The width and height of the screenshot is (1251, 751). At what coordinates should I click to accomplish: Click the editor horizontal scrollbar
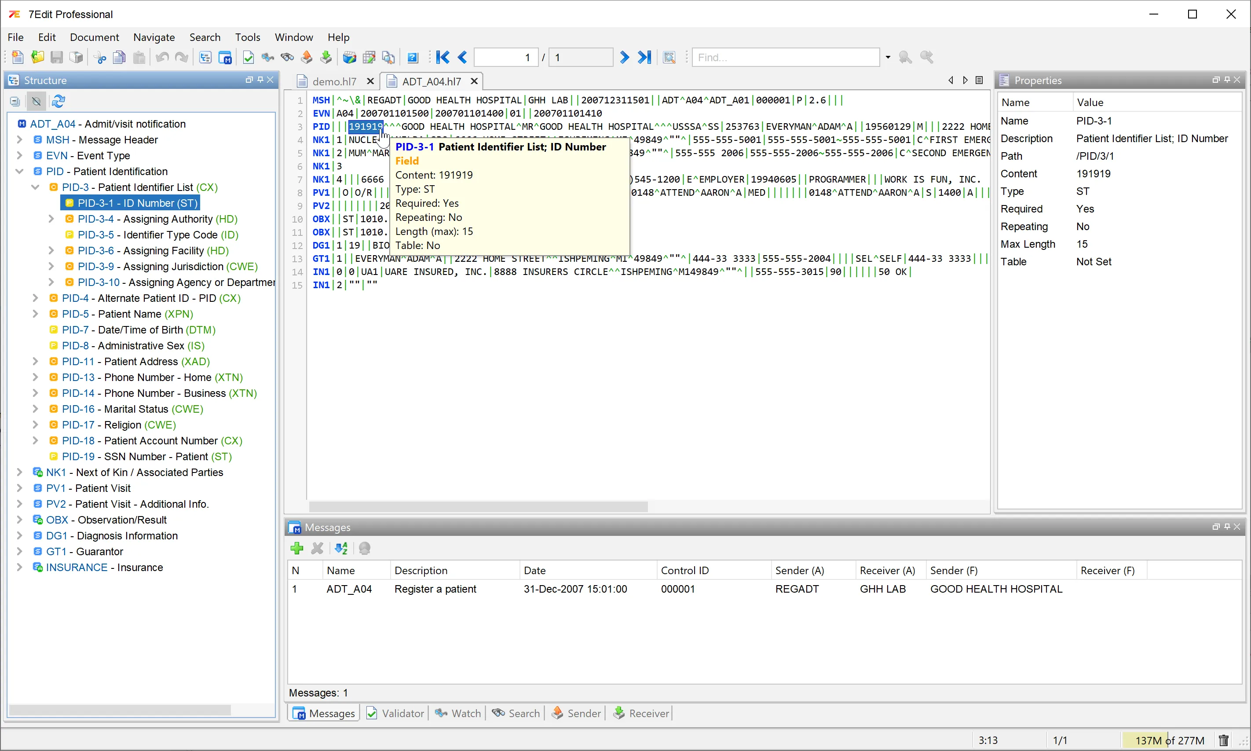point(478,506)
